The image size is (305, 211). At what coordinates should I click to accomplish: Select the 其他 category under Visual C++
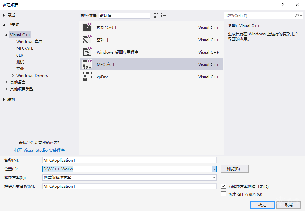pyautogui.click(x=20, y=69)
